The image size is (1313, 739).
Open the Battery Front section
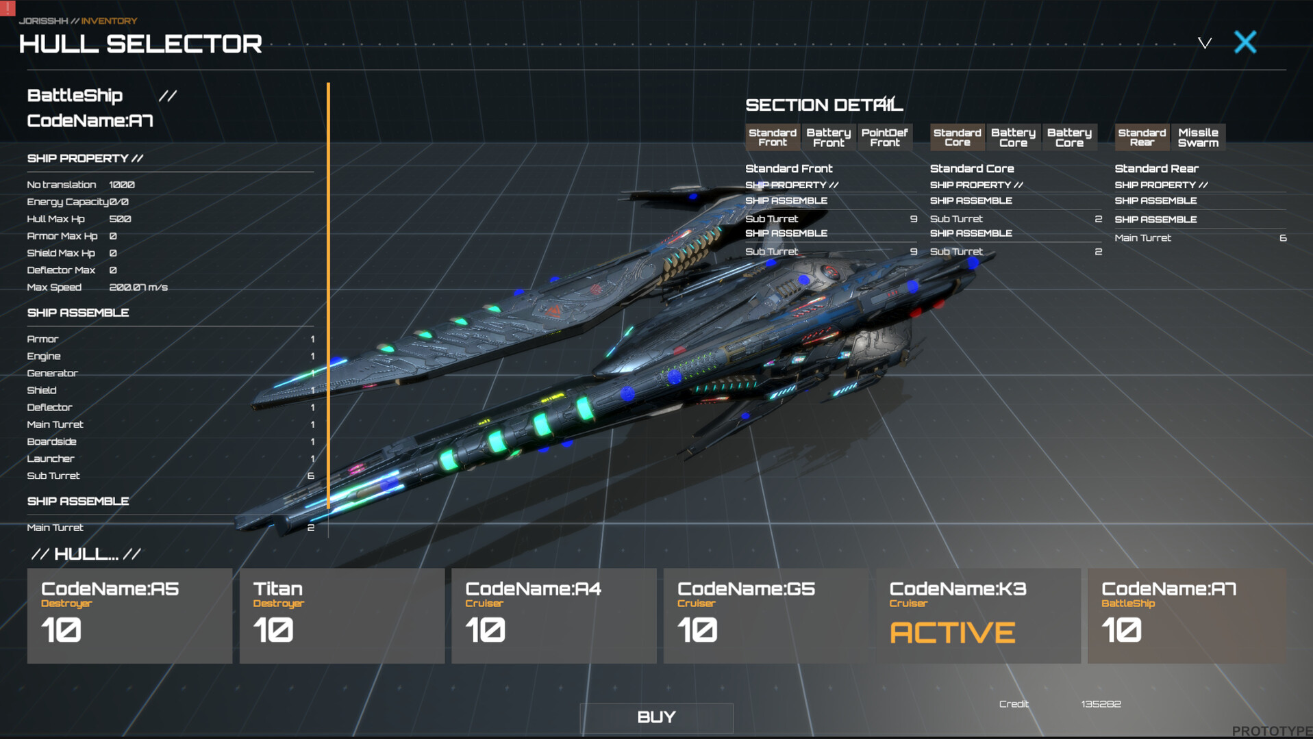coord(828,136)
